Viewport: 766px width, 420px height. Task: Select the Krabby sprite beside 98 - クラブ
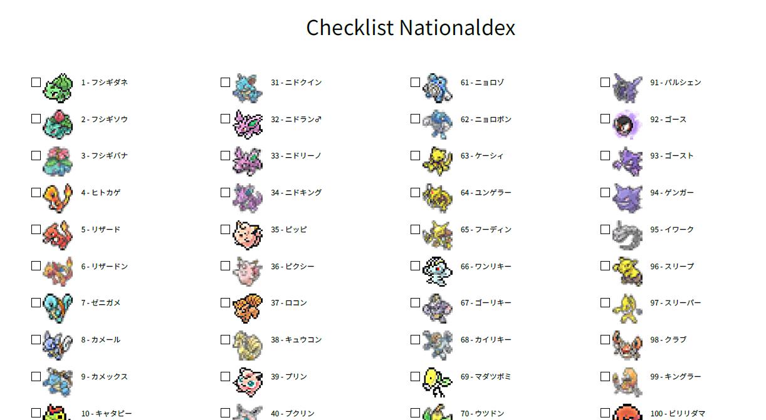[627, 345]
